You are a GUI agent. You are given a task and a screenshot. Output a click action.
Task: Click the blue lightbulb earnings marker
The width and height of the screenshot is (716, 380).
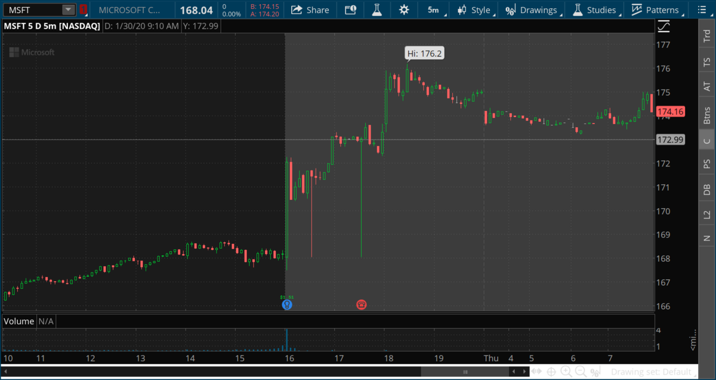287,305
